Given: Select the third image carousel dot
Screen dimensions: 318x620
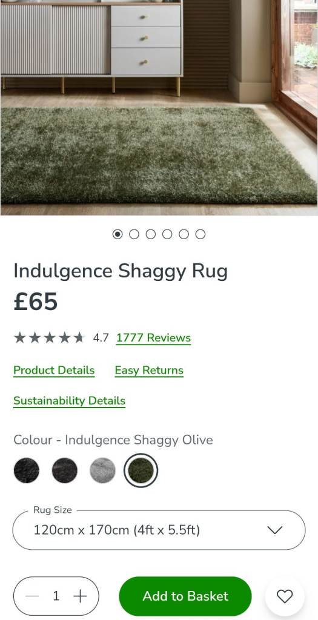Looking at the screenshot, I should coord(151,234).
